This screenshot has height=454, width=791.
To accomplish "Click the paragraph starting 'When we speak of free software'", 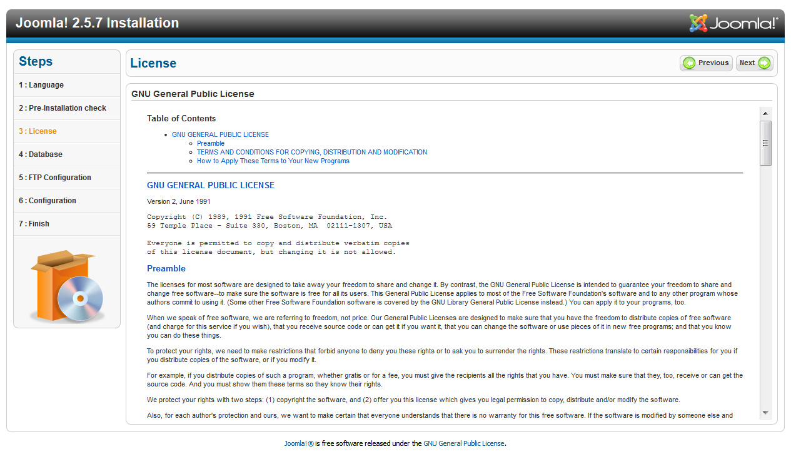I will pyautogui.click(x=439, y=326).
